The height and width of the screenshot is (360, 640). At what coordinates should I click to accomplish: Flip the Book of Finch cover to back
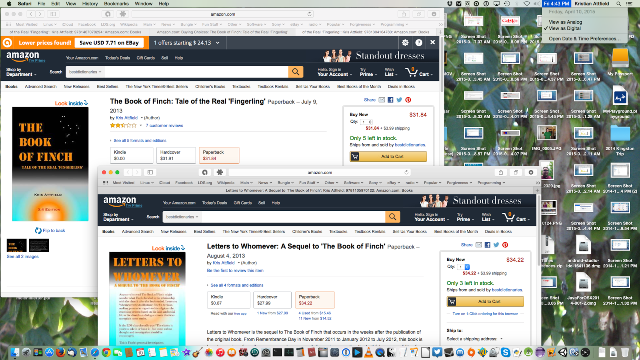(50, 230)
